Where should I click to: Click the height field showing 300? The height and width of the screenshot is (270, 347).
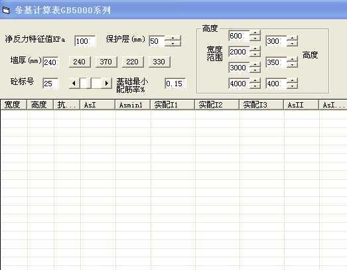coord(276,41)
